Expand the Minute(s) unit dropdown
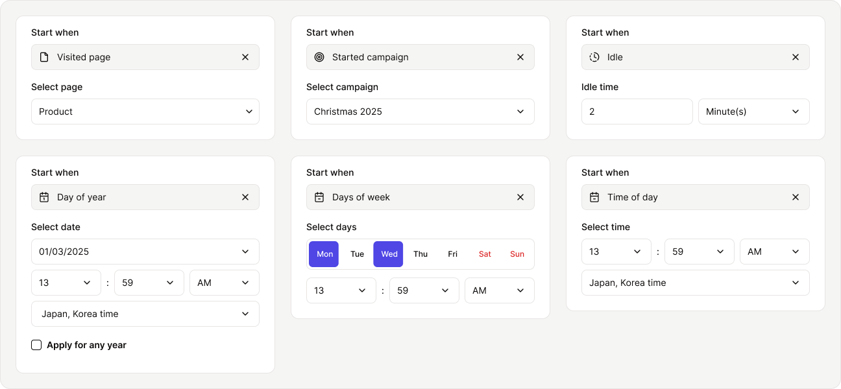841x389 pixels. [x=754, y=112]
